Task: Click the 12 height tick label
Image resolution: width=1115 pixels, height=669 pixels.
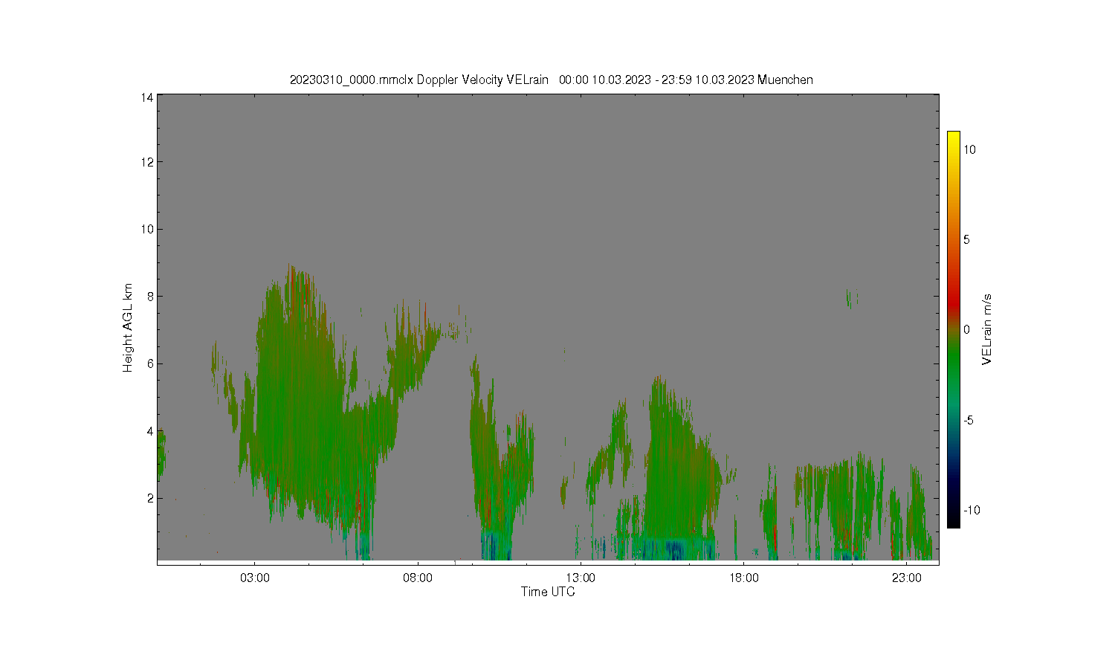Action: pyautogui.click(x=147, y=162)
